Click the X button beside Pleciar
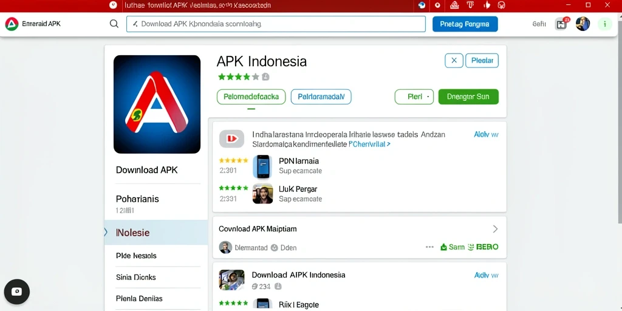The image size is (622, 311). [454, 61]
